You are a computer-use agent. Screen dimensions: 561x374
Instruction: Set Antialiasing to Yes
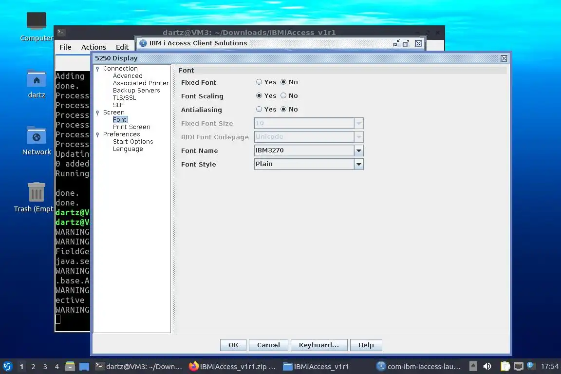click(259, 109)
